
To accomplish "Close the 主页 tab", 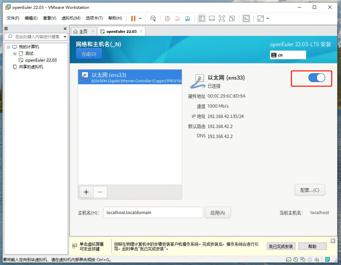I will pyautogui.click(x=93, y=31).
